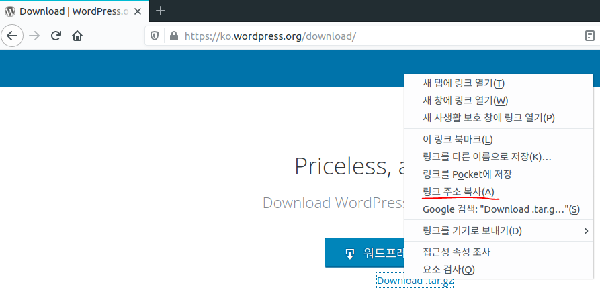The image size is (600, 302).
Task: Choose 새 사생활 보호 창에 링크 열기(P)
Action: coord(499,117)
